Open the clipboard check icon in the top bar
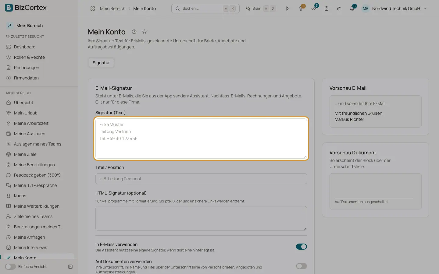This screenshot has height=274, width=439. click(327, 9)
